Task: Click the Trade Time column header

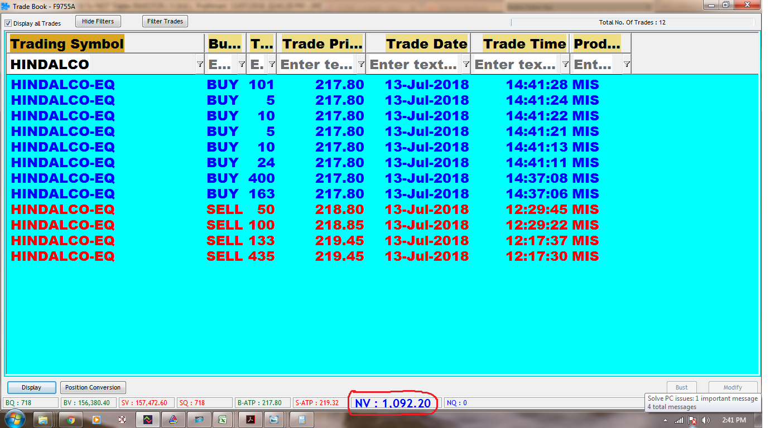Action: tap(521, 44)
